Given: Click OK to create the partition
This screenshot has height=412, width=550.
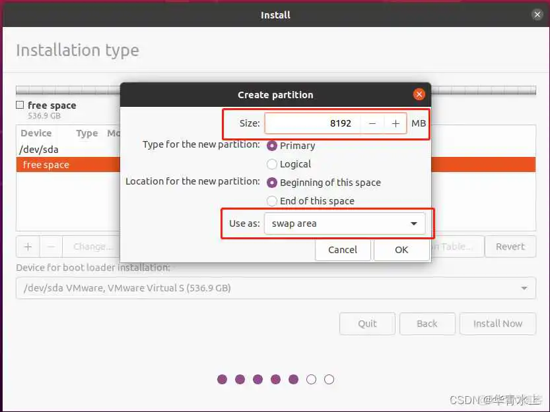Looking at the screenshot, I should pyautogui.click(x=401, y=250).
